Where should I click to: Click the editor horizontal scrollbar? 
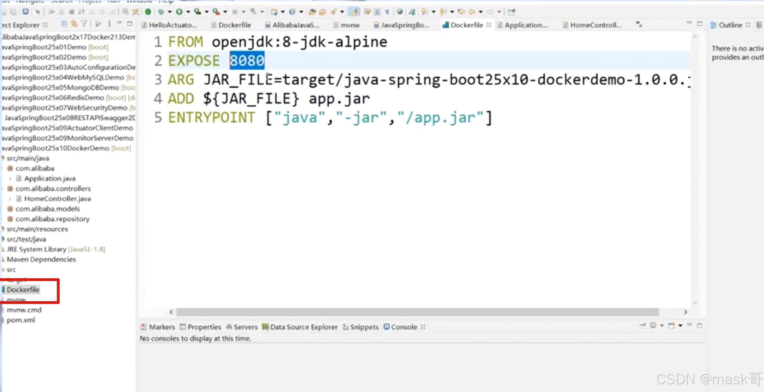pyautogui.click(x=417, y=312)
